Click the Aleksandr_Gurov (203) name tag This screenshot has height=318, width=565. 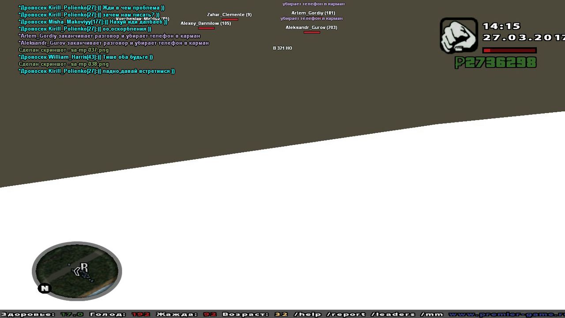pos(311,27)
